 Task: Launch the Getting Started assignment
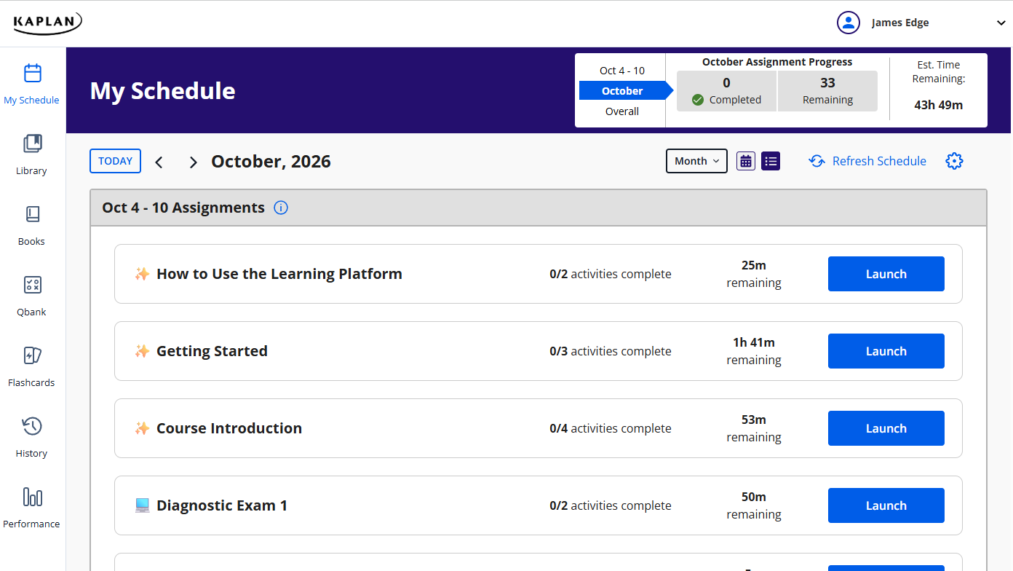tap(886, 351)
